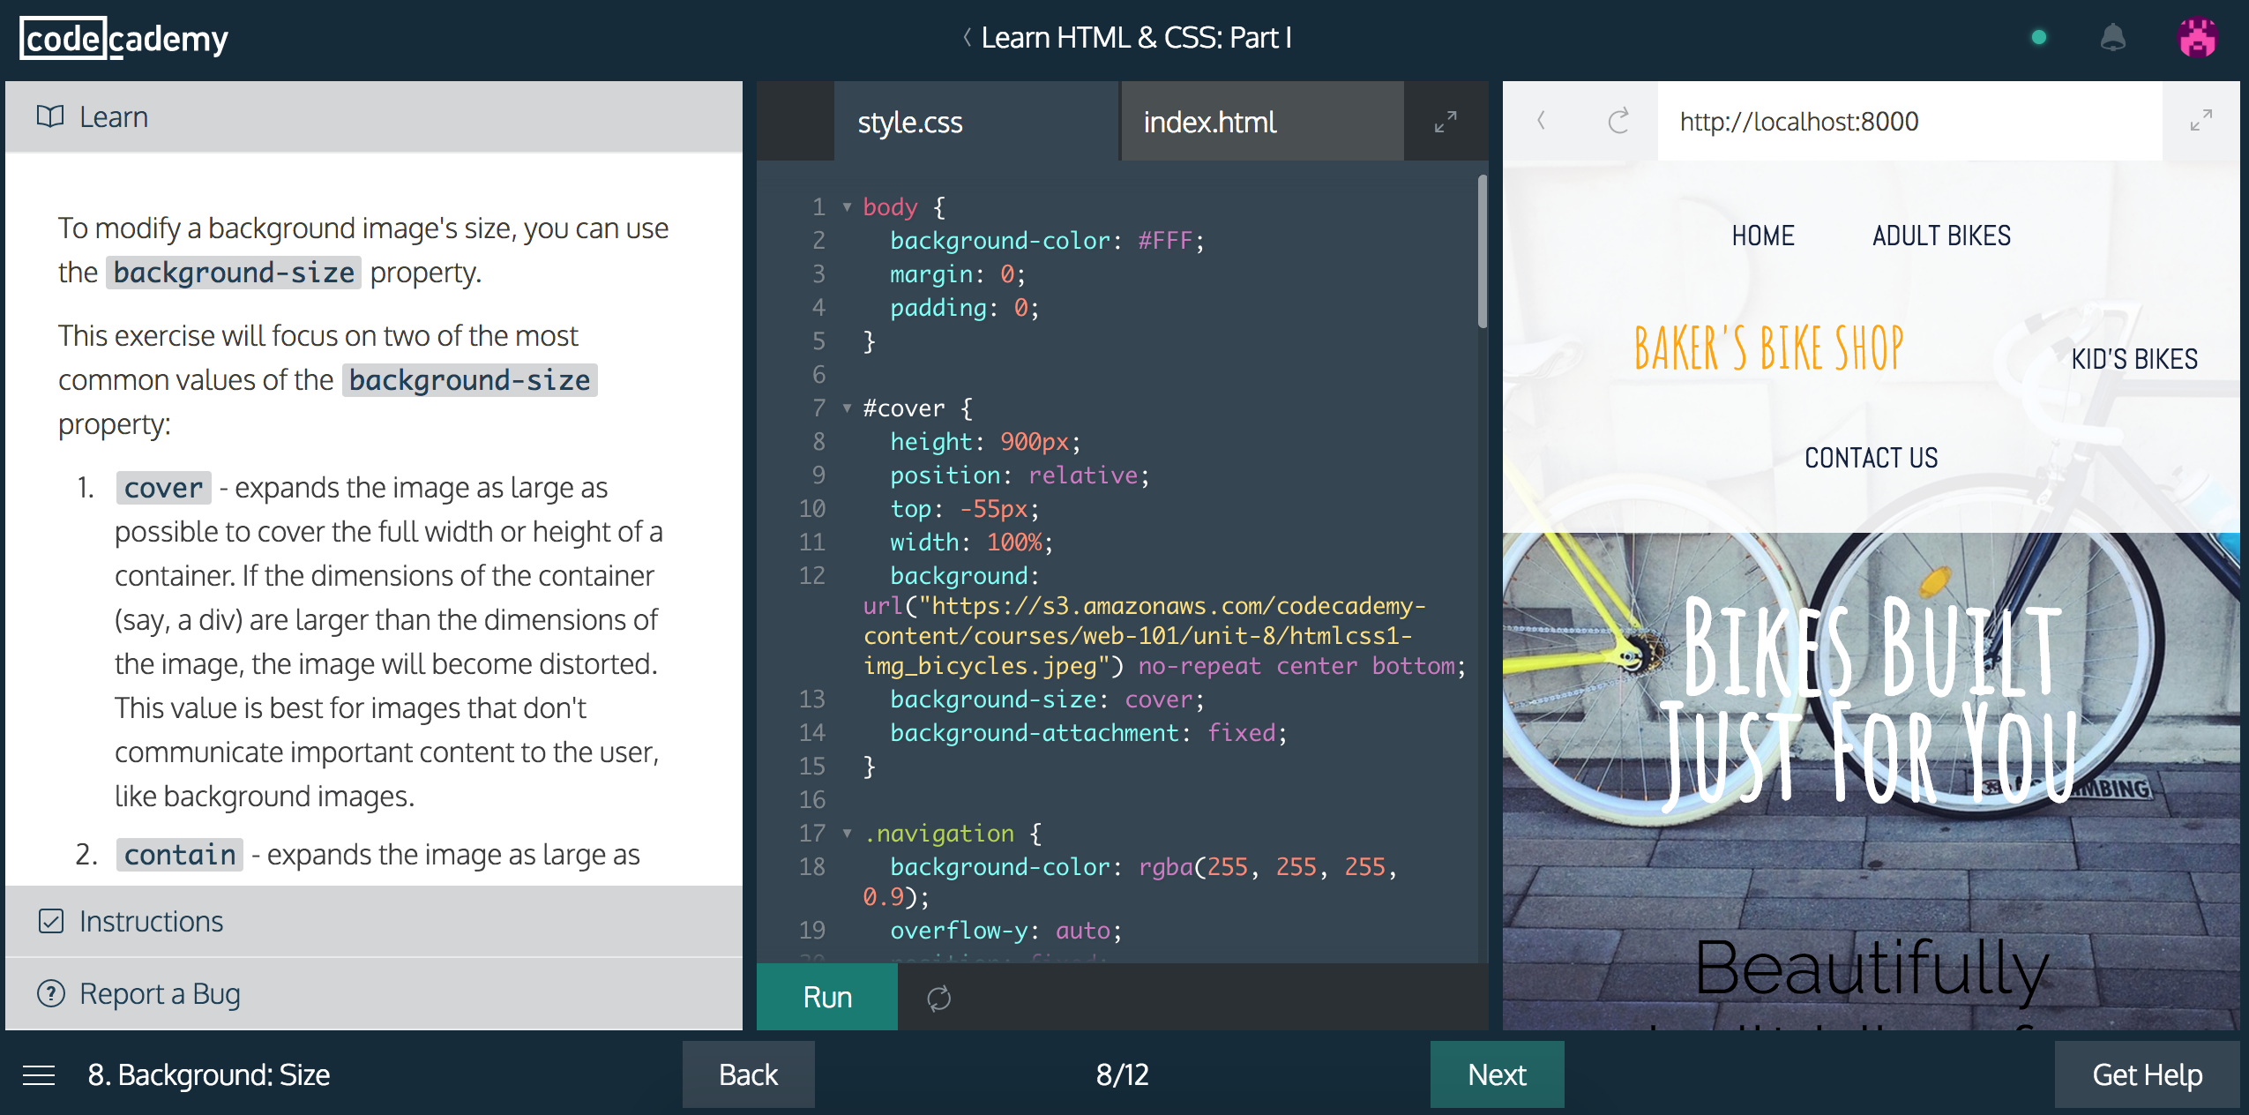The height and width of the screenshot is (1115, 2249).
Task: Click the 8/12 progress indicator
Action: tap(1122, 1074)
